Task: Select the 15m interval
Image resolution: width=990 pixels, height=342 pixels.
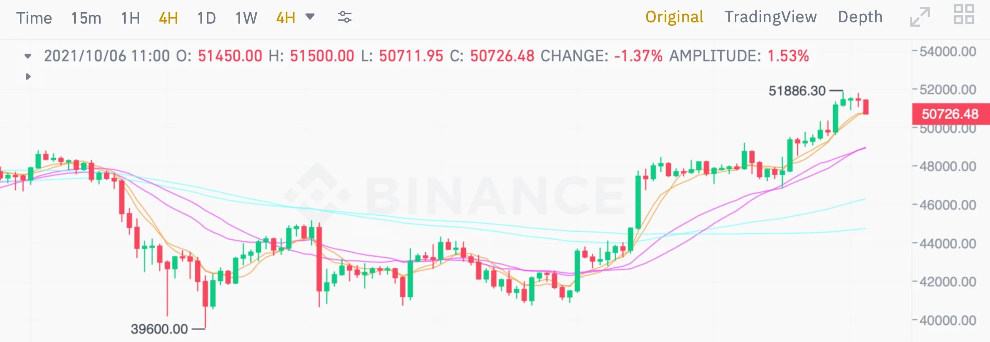Action: 86,18
